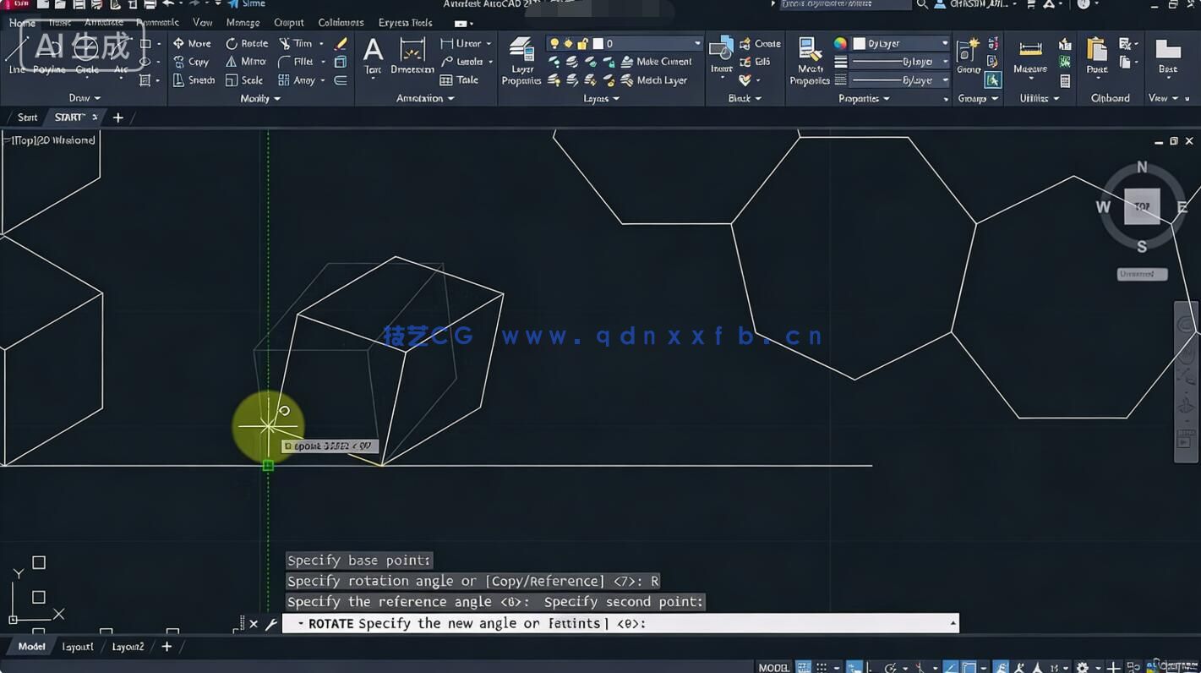This screenshot has width=1201, height=673.
Task: Select the Rotate tool
Action: pyautogui.click(x=247, y=43)
